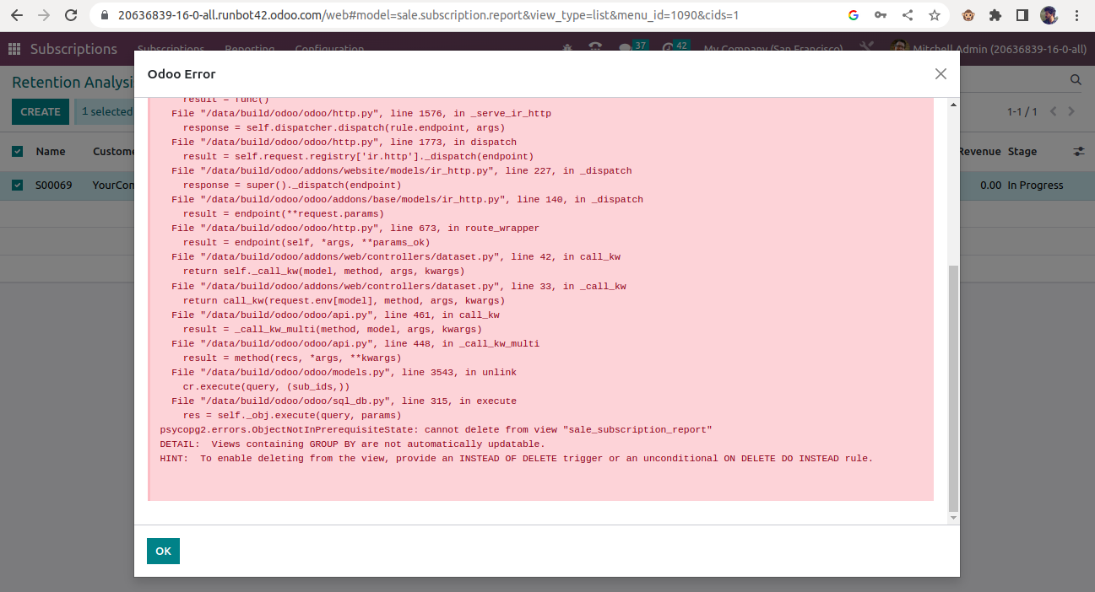Uncheck the S00069 row checkbox
This screenshot has width=1095, height=592.
18,186
